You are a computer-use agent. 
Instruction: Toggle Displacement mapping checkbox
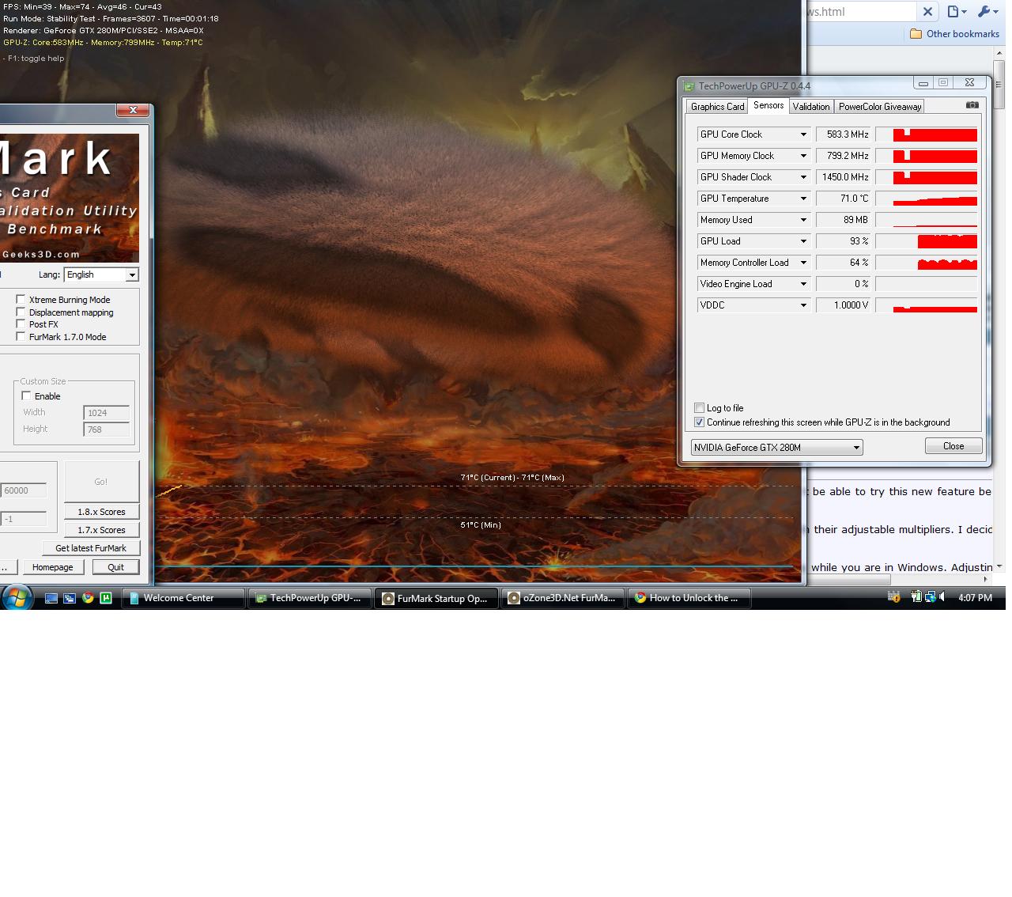21,312
